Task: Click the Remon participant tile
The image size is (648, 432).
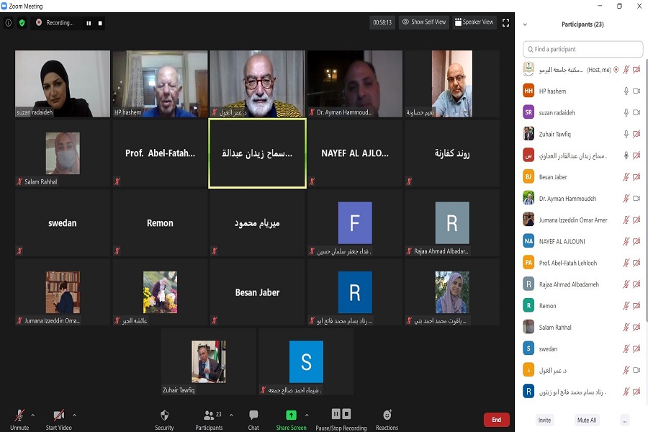Action: pyautogui.click(x=161, y=222)
